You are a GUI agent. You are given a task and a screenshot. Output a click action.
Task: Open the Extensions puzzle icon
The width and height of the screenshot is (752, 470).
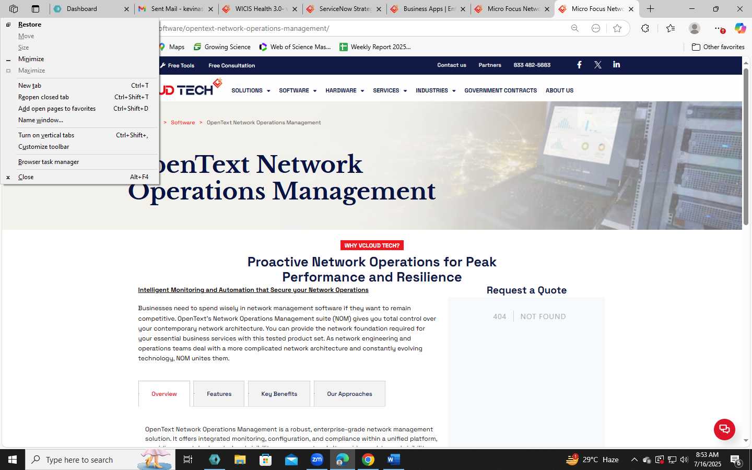tap(645, 28)
